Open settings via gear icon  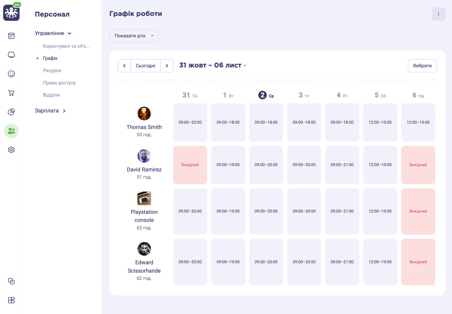click(x=11, y=150)
